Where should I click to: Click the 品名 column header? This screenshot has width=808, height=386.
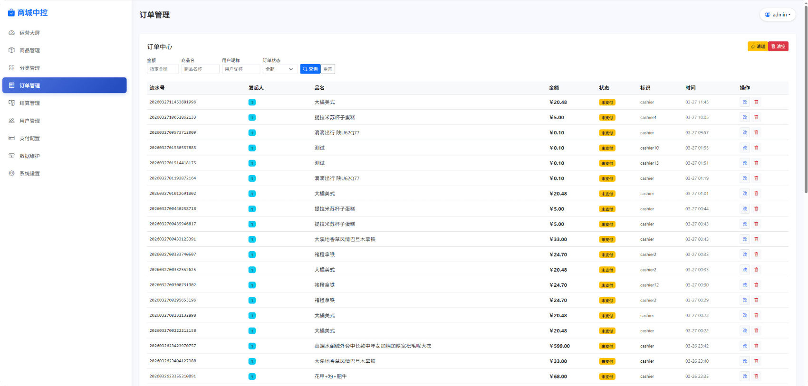319,88
